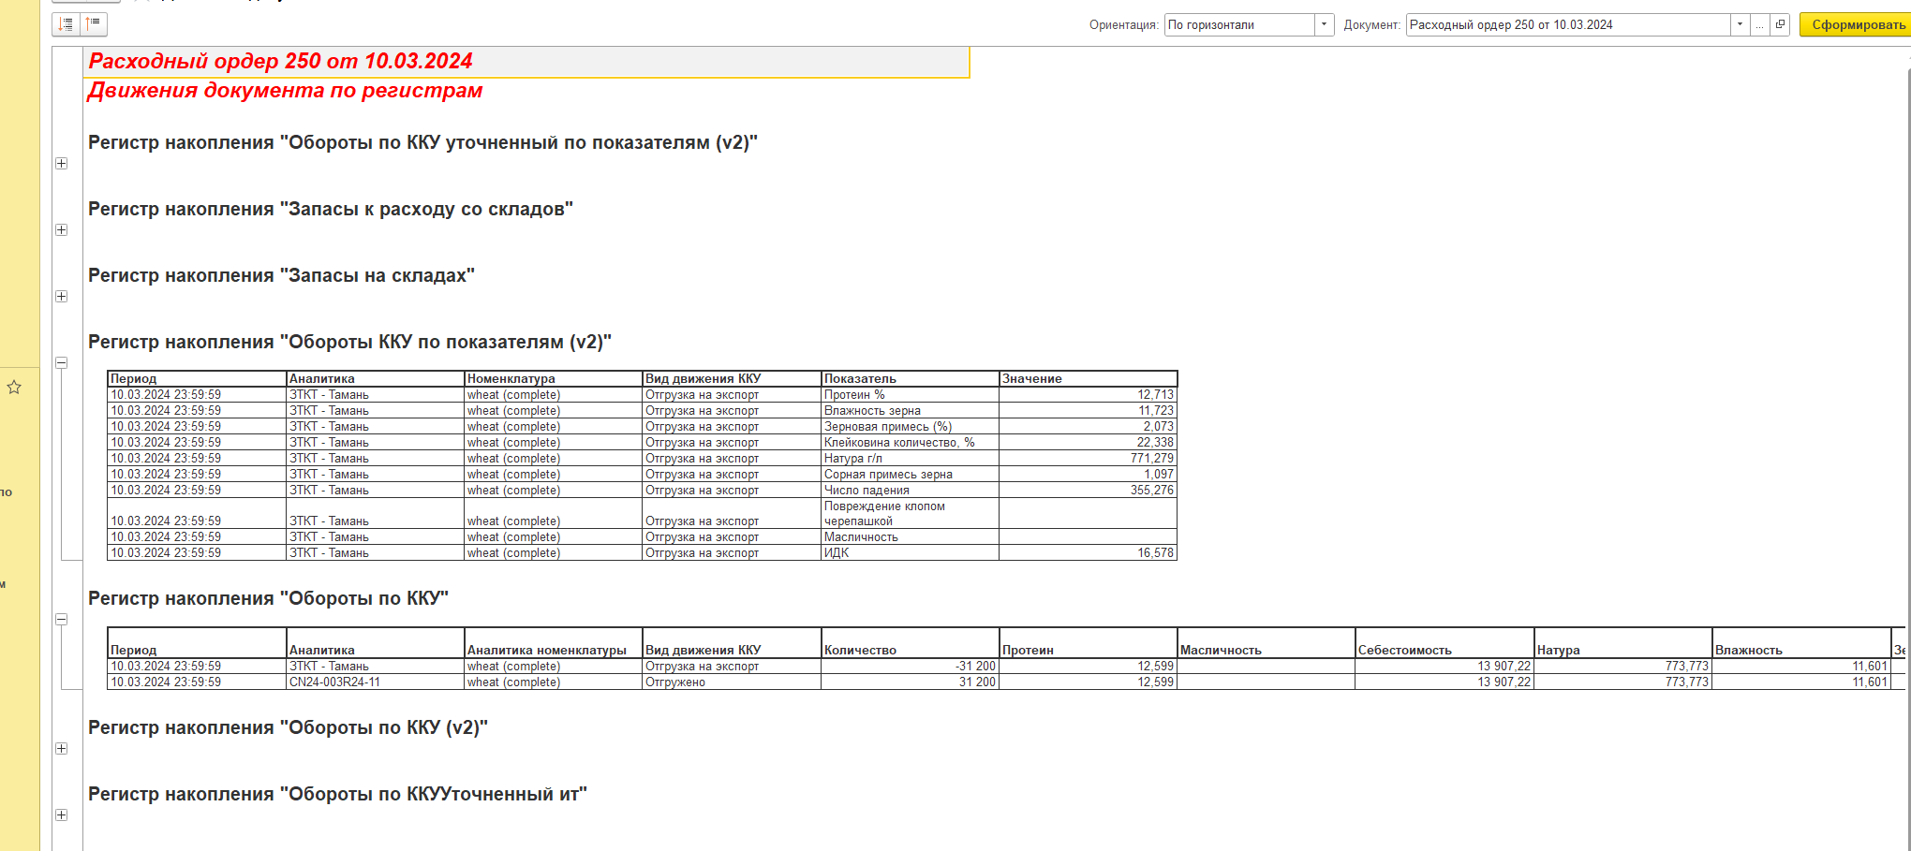
Task: Expand "Обороты по ККУ уточненный по показателям (v2)" section
Action: [62, 164]
